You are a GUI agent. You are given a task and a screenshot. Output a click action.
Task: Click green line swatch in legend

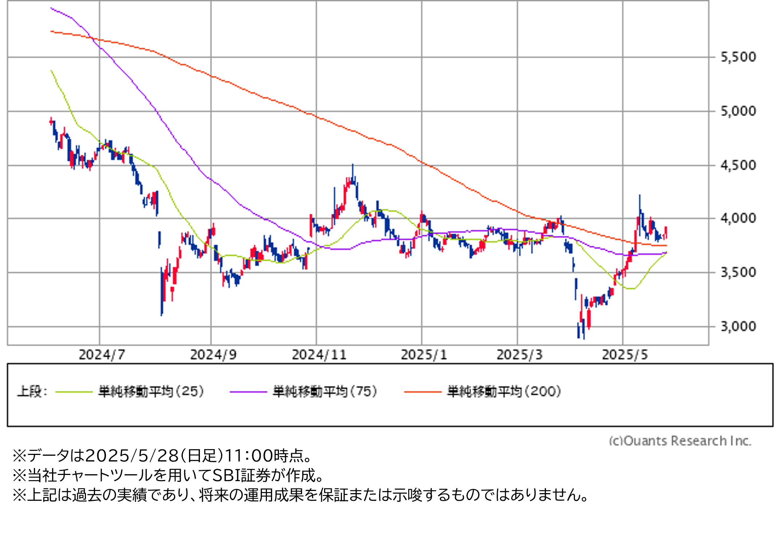tap(74, 392)
